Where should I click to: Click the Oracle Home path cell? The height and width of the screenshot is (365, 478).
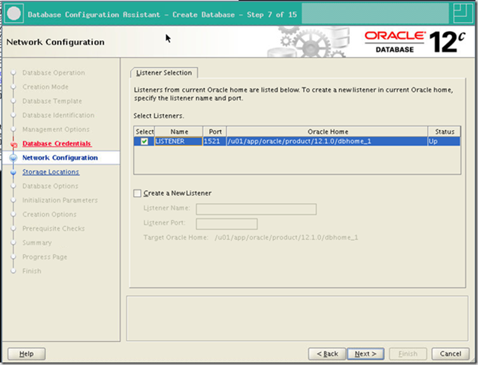(x=327, y=141)
